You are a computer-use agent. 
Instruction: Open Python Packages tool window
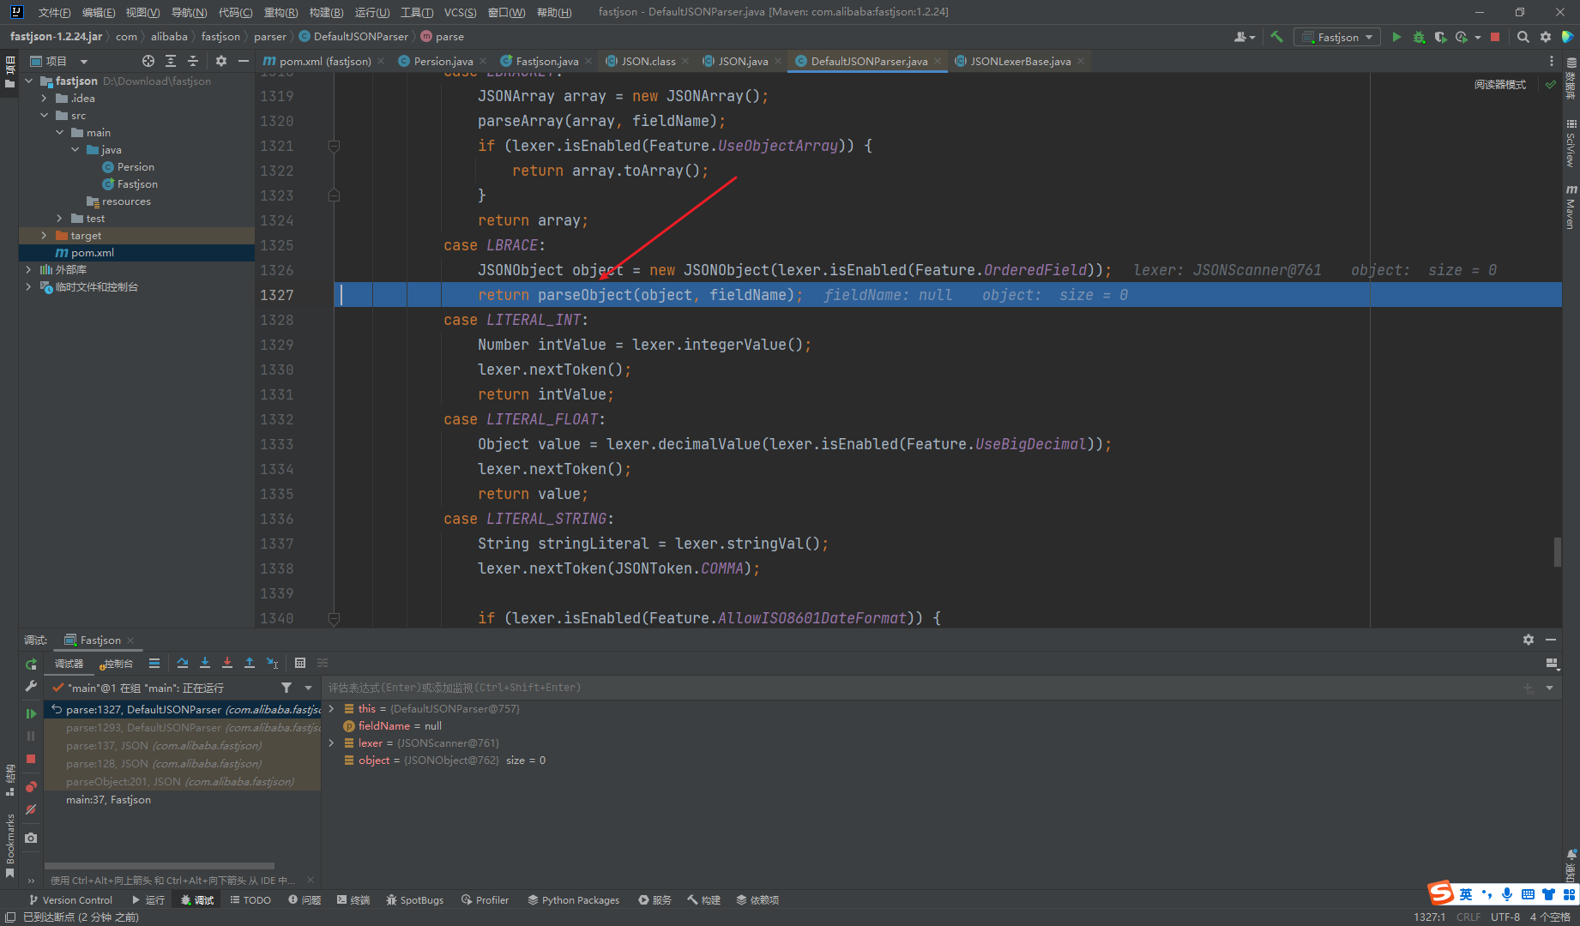tap(573, 899)
